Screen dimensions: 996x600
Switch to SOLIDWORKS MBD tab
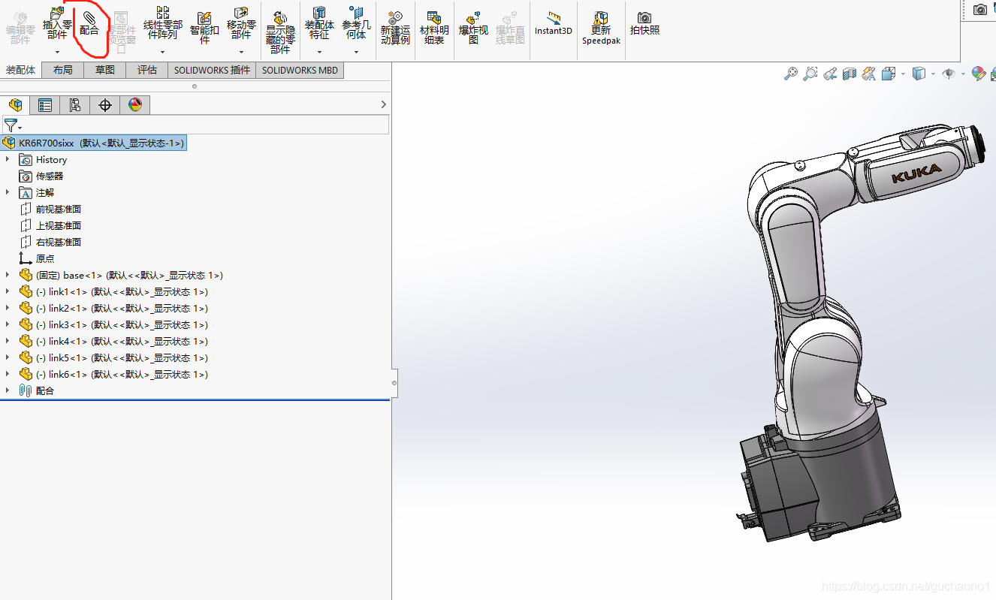point(300,70)
